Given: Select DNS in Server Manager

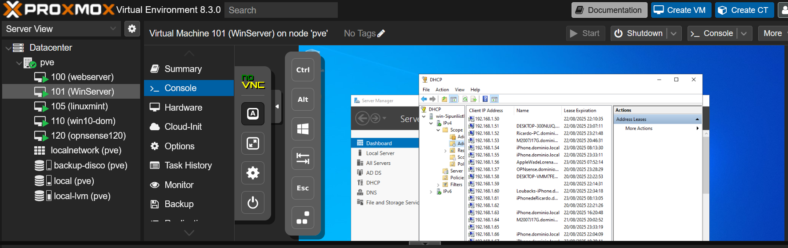Looking at the screenshot, I should coord(385,192).
